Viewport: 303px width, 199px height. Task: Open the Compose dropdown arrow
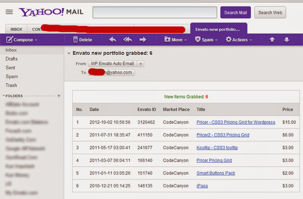click(36, 40)
